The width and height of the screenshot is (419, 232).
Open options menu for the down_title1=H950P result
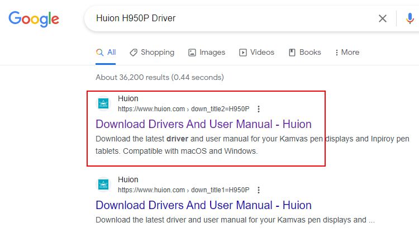tap(259, 190)
